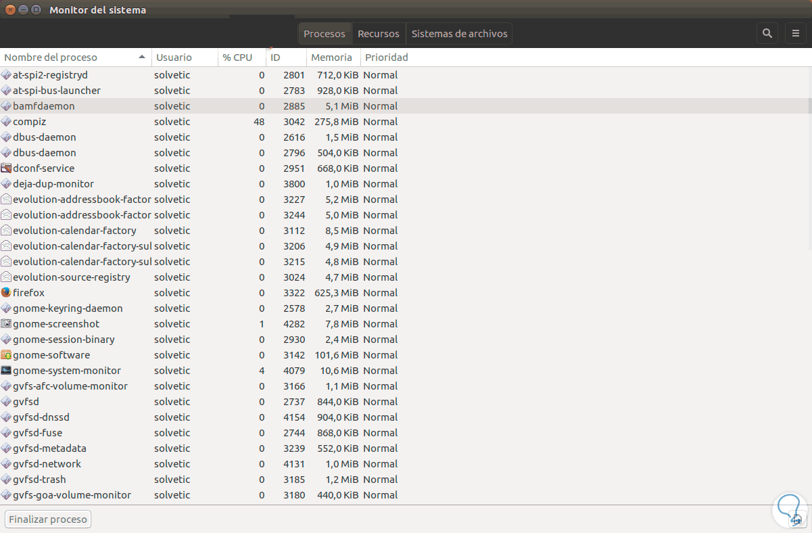Click the gvfs-afc-volume-monitor process icon
Viewport: 812px width, 533px height.
(6, 386)
